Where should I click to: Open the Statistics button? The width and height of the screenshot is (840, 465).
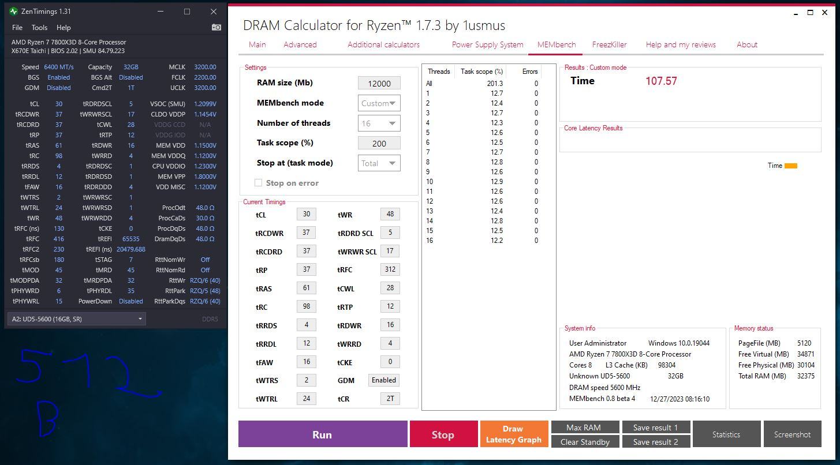(726, 434)
